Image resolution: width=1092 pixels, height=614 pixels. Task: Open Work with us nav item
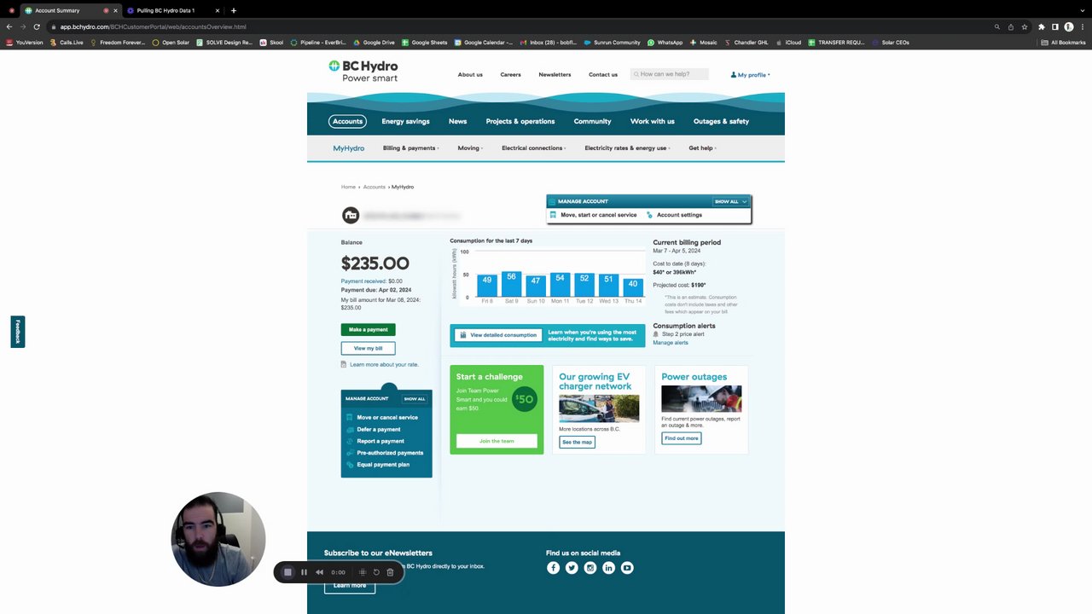(x=653, y=121)
